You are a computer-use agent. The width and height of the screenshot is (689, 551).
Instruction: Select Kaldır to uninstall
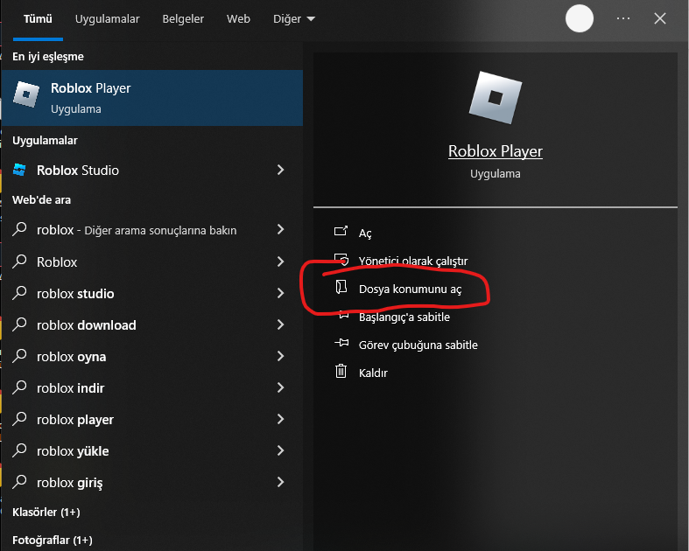tap(373, 373)
